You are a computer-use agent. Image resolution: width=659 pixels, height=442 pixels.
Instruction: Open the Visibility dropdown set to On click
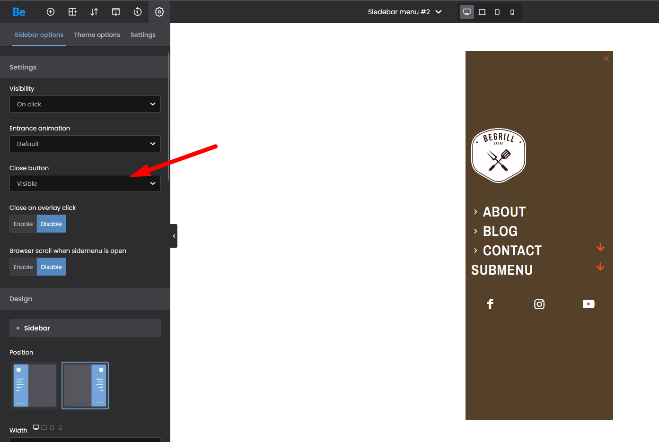(85, 104)
